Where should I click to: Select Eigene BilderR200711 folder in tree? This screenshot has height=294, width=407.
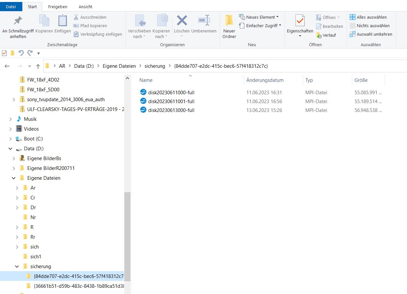coord(51,168)
